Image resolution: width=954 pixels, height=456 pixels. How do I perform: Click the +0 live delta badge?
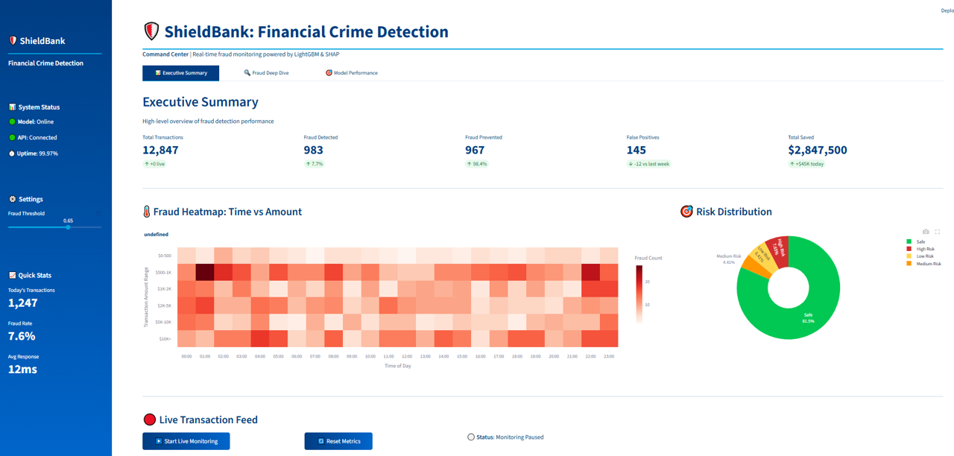click(155, 164)
